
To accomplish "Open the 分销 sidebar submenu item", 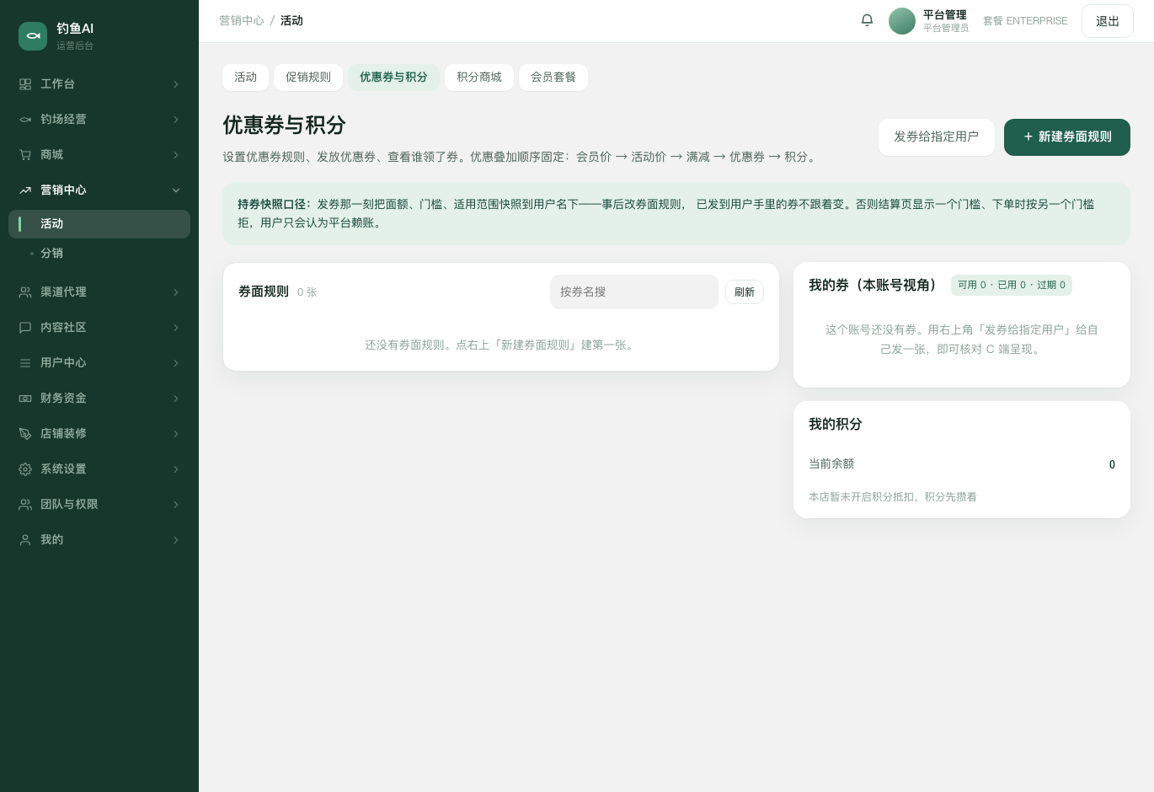I will (99, 254).
